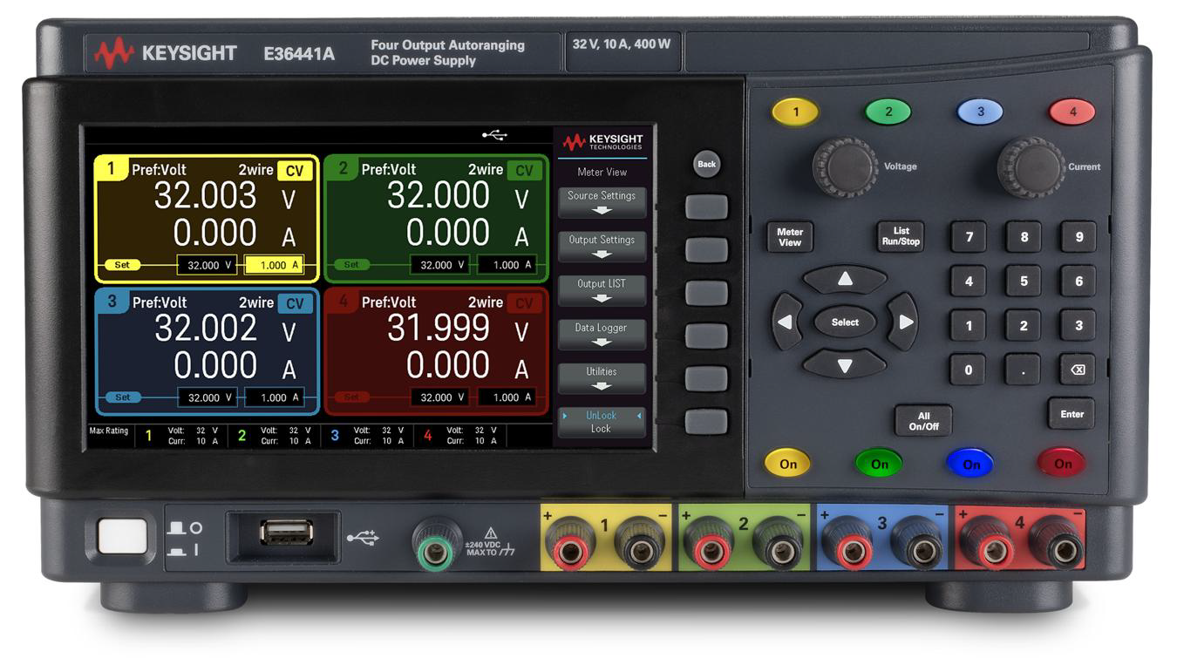Tap keypad digit 9

[x=1078, y=237]
